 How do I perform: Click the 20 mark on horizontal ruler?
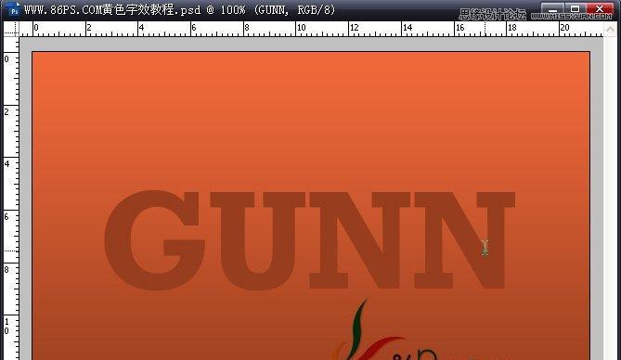[x=564, y=28]
